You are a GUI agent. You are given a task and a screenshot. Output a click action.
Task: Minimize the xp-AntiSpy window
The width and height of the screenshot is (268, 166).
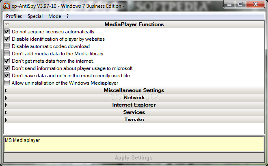229,4
